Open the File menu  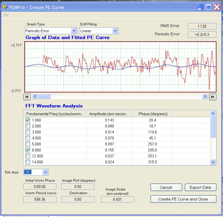click(6, 15)
